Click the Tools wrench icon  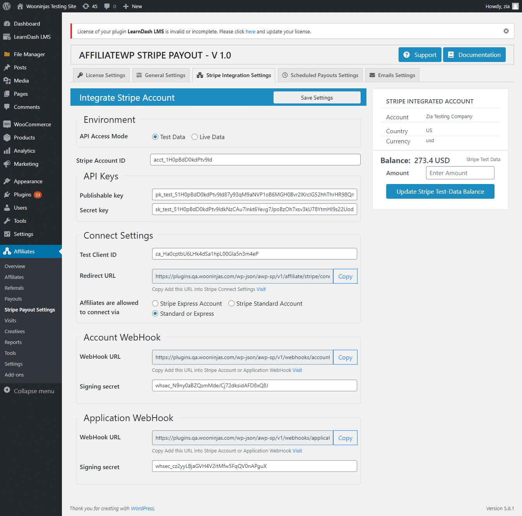(x=7, y=221)
